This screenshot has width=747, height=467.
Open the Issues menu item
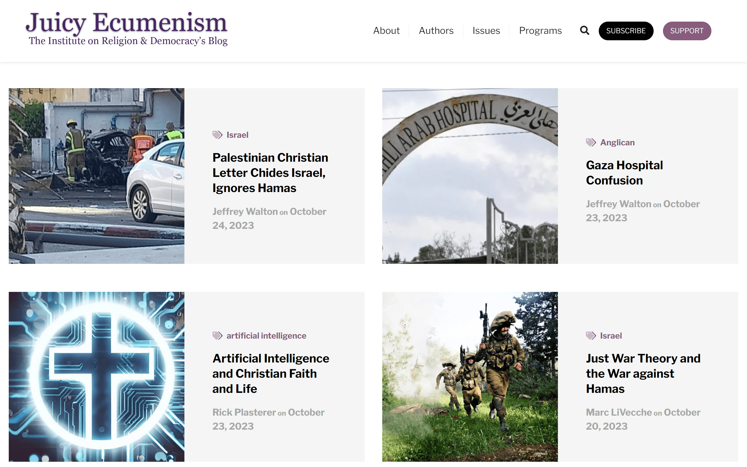pyautogui.click(x=486, y=30)
